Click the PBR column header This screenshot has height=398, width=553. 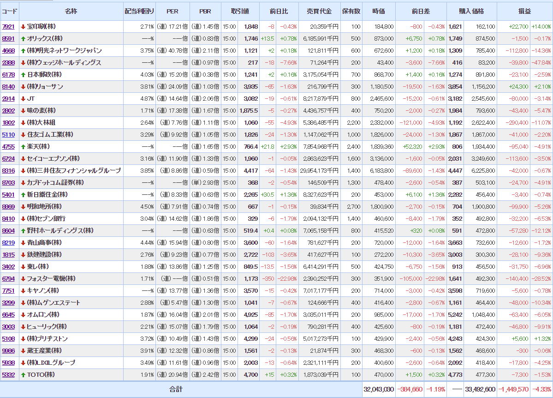point(205,11)
